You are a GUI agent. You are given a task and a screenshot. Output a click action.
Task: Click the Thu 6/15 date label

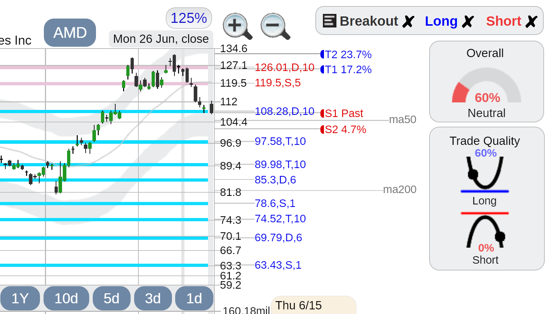click(x=299, y=305)
